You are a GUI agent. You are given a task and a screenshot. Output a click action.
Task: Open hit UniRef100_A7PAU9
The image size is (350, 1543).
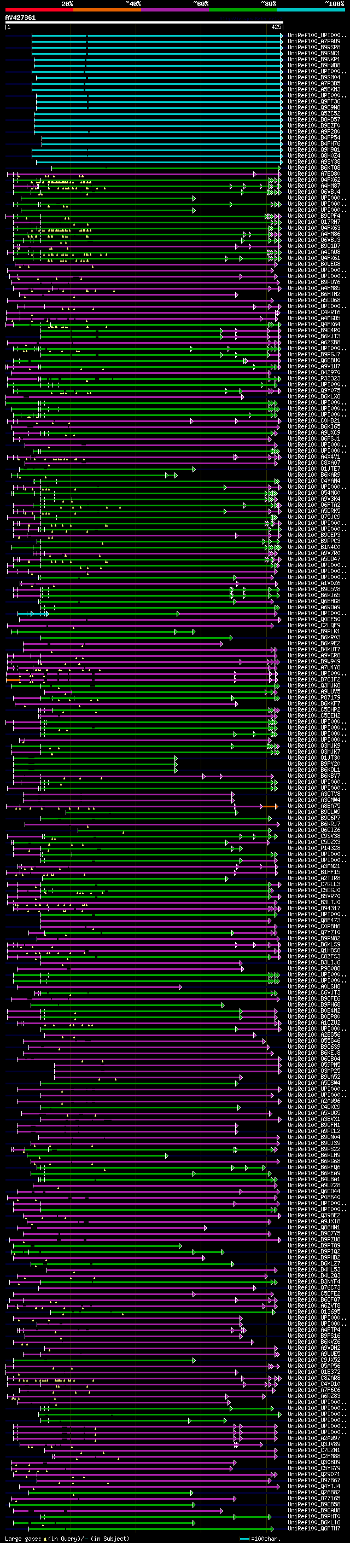click(314, 42)
